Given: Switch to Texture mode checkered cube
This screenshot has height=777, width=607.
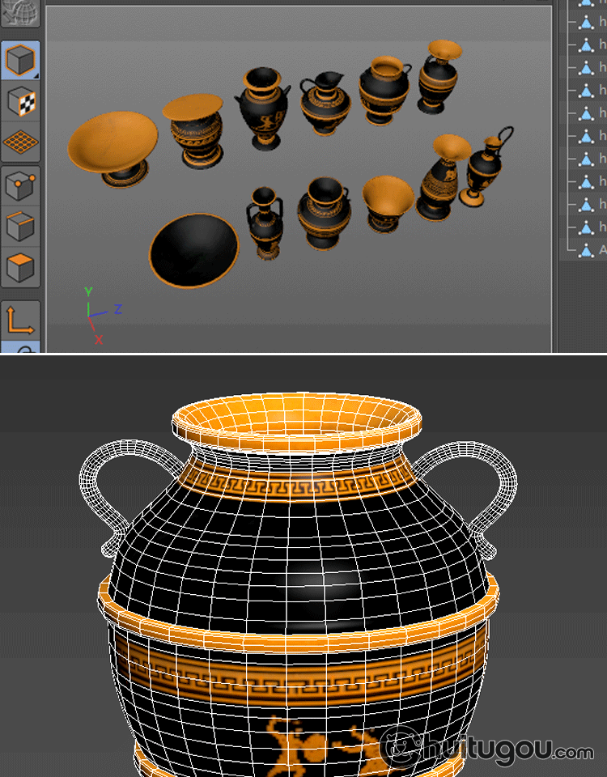Looking at the screenshot, I should [20, 102].
